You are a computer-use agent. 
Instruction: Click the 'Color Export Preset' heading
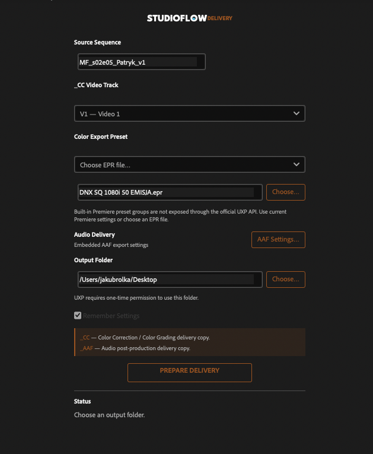pos(101,136)
